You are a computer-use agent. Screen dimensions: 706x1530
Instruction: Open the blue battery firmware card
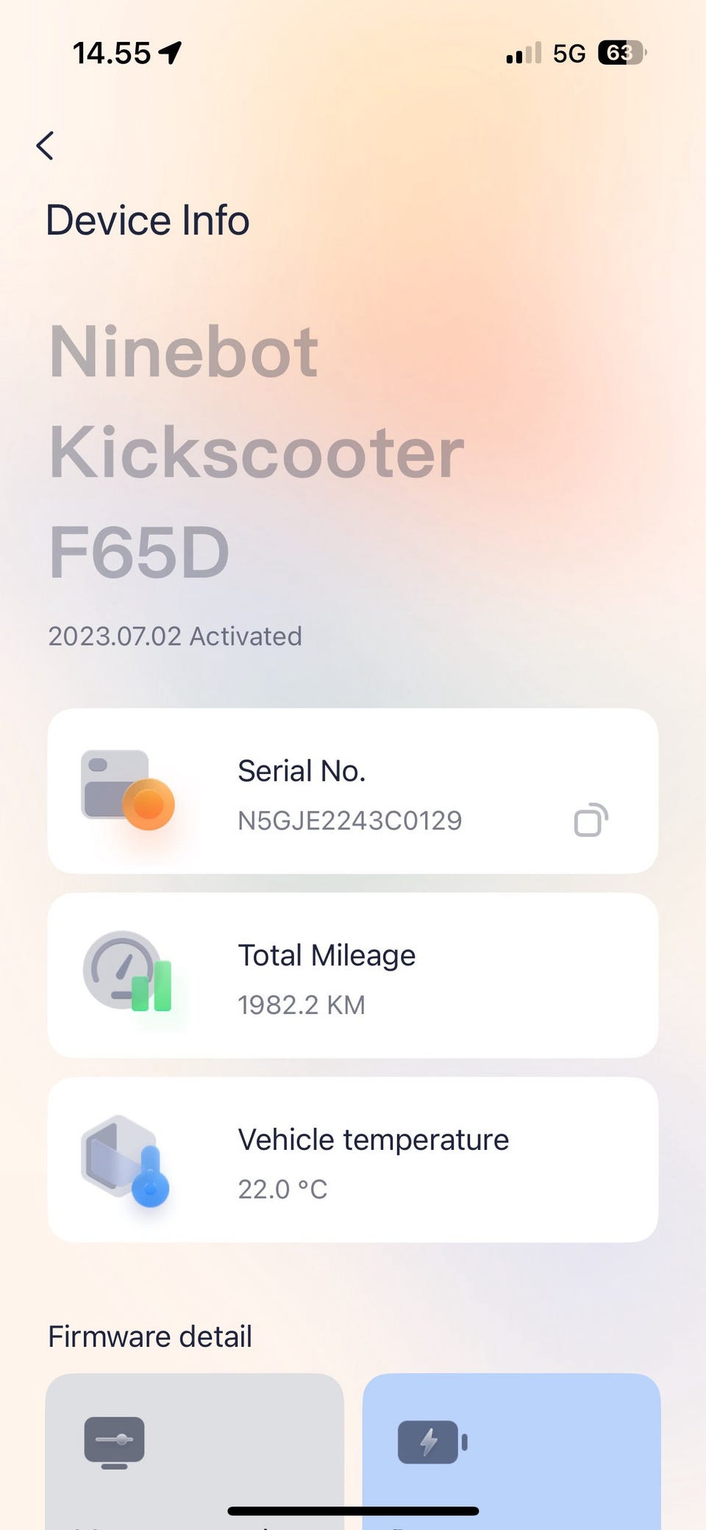coord(511,1463)
